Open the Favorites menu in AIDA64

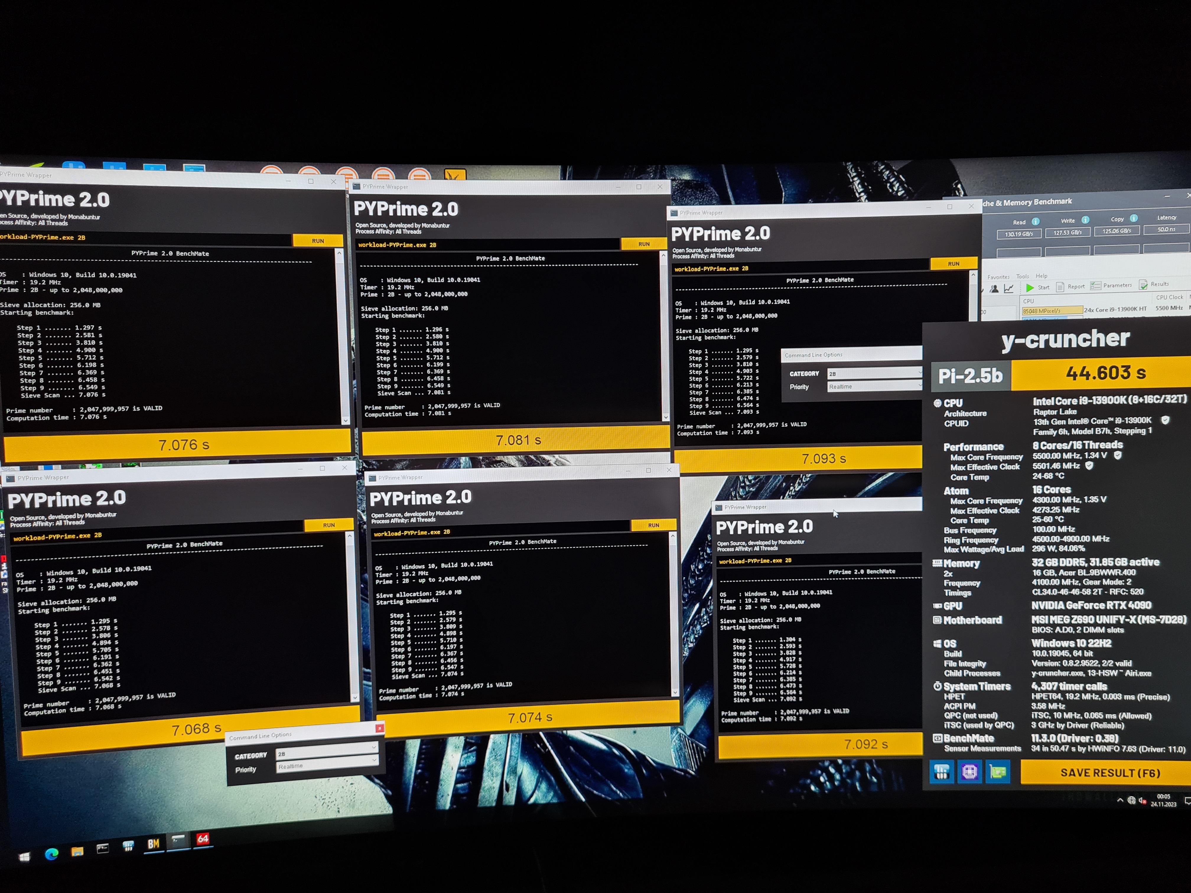[998, 277]
